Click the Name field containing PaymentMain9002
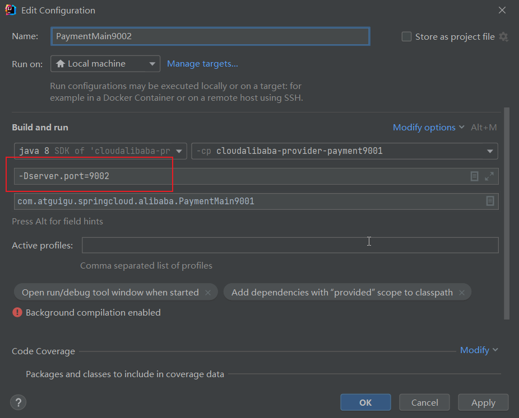This screenshot has width=519, height=418. click(210, 36)
